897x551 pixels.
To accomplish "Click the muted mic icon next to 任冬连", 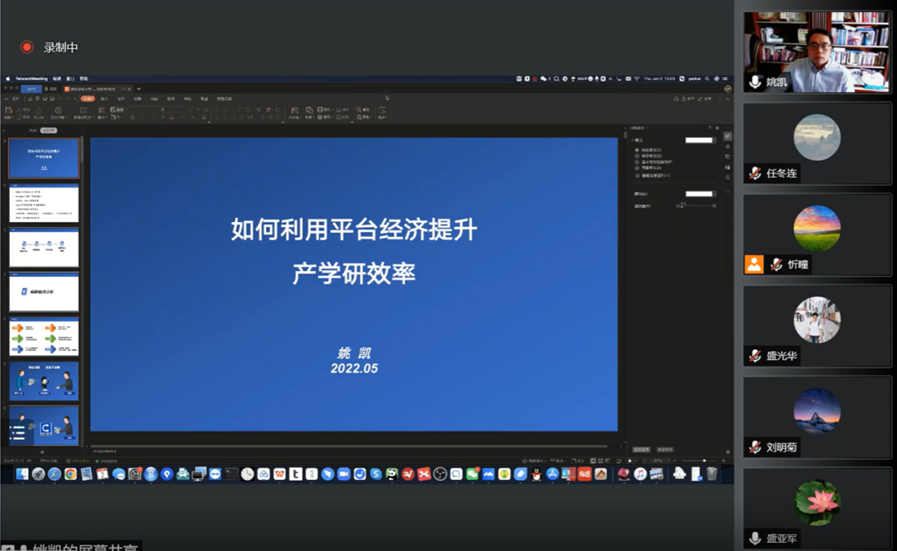I will point(755,173).
